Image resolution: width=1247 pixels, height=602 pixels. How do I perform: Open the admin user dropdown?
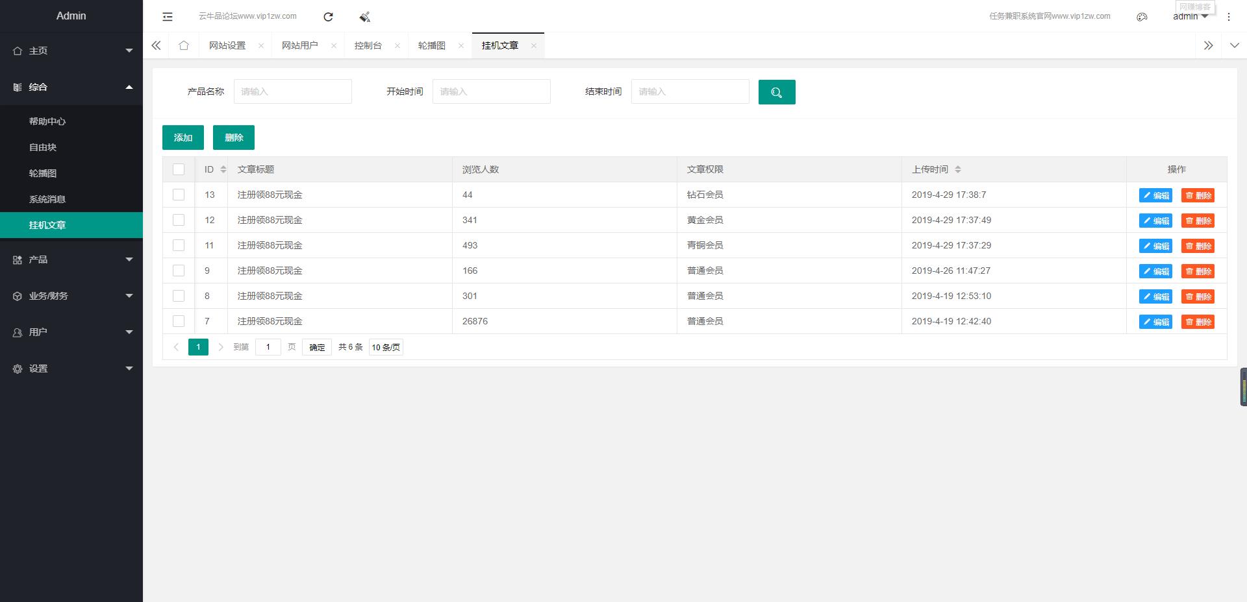click(1190, 17)
